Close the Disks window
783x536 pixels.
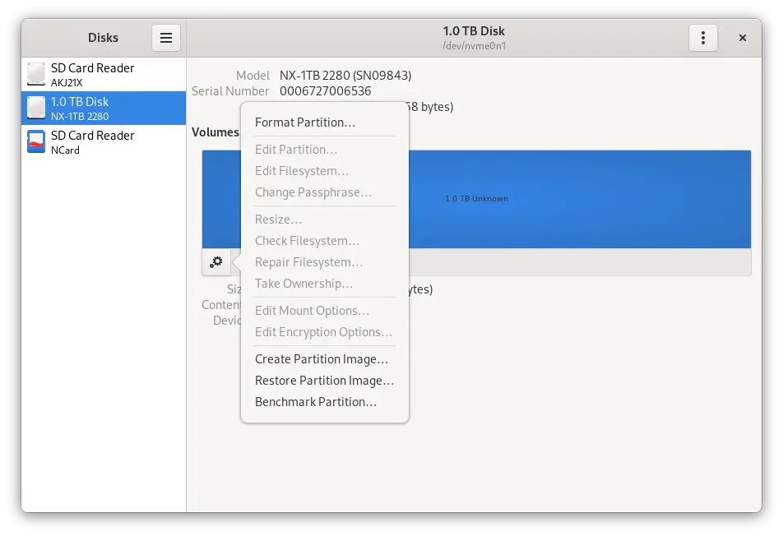(x=743, y=38)
